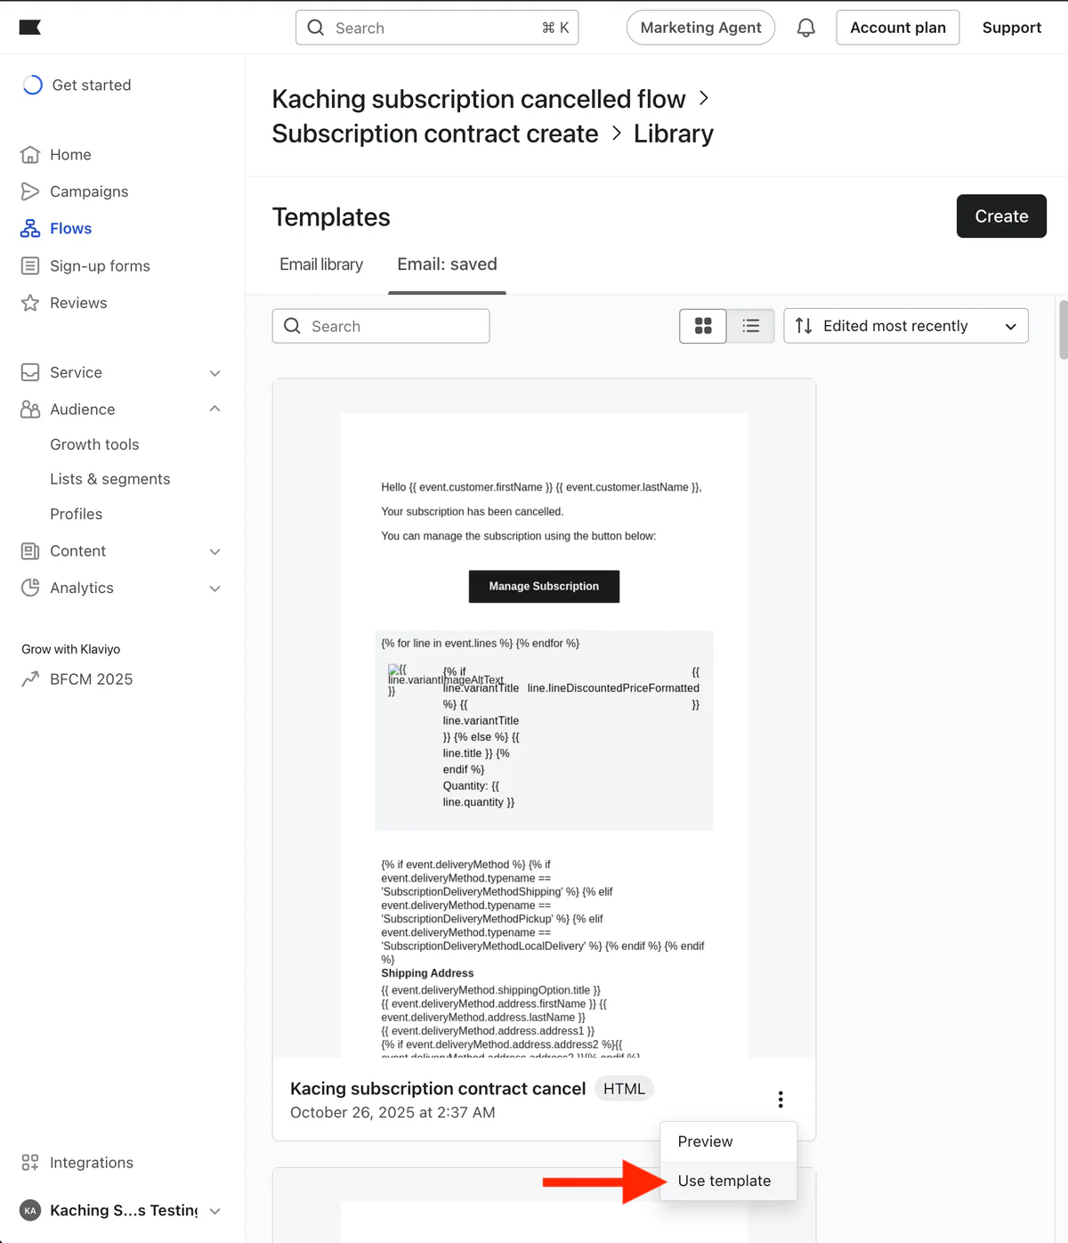
Task: Click the Service inbox icon
Action: (x=30, y=372)
